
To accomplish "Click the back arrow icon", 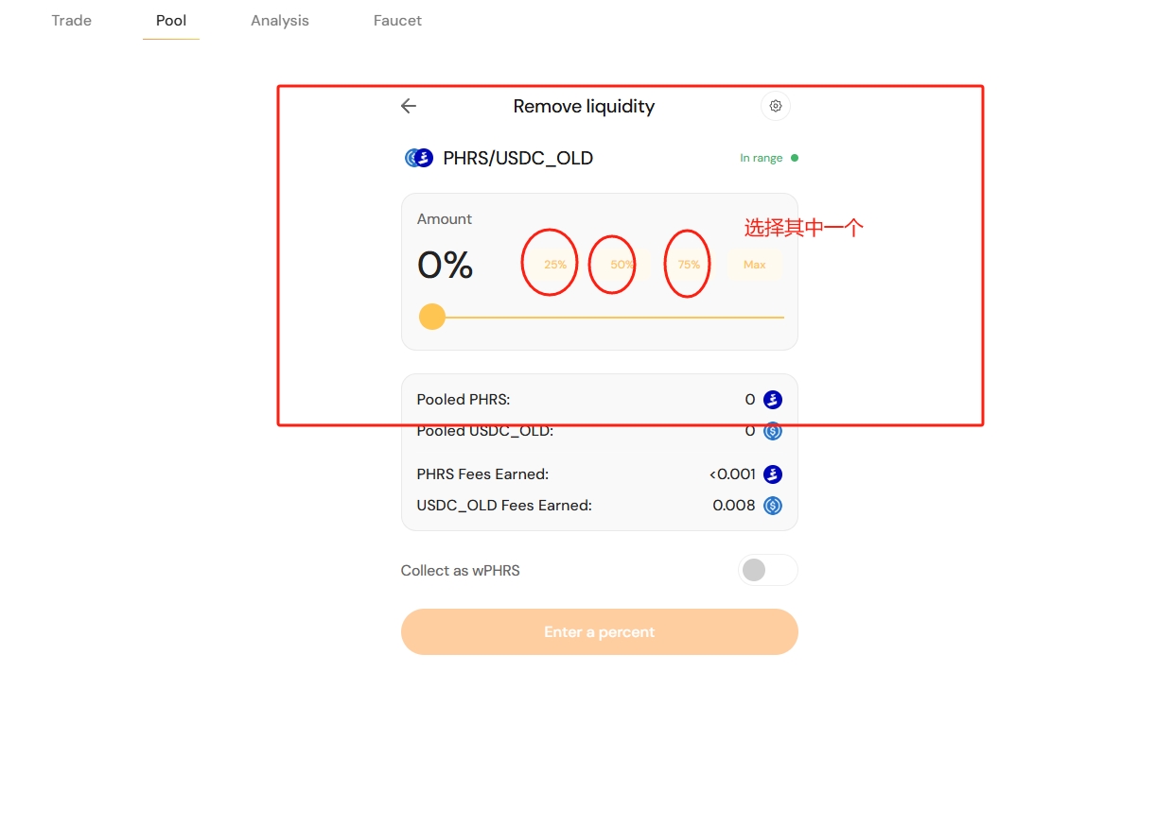I will pos(409,106).
